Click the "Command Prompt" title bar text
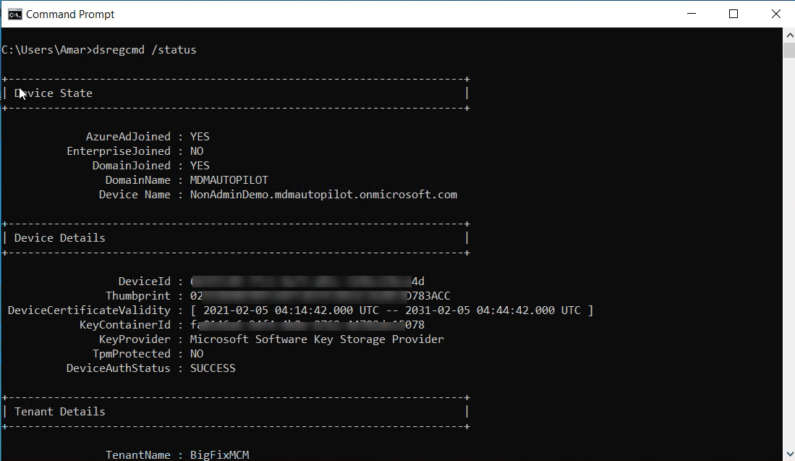Screen dimensions: 795x461 pos(70,14)
